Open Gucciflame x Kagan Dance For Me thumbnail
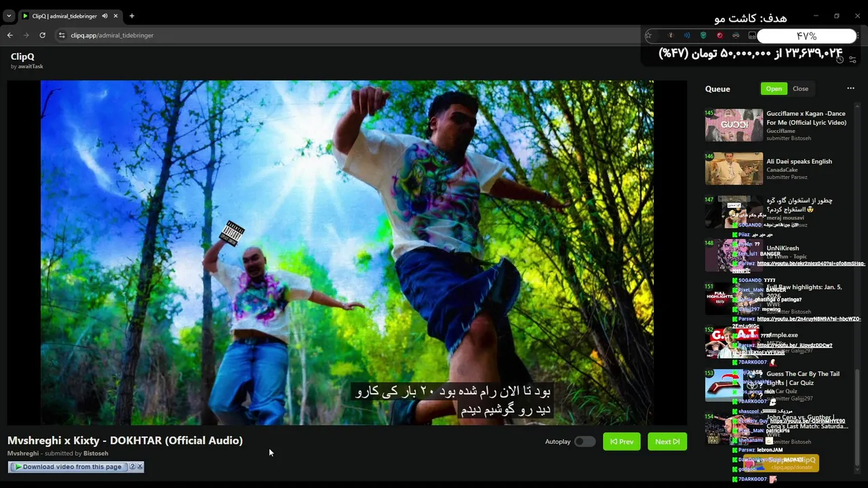This screenshot has height=488, width=868. click(734, 125)
